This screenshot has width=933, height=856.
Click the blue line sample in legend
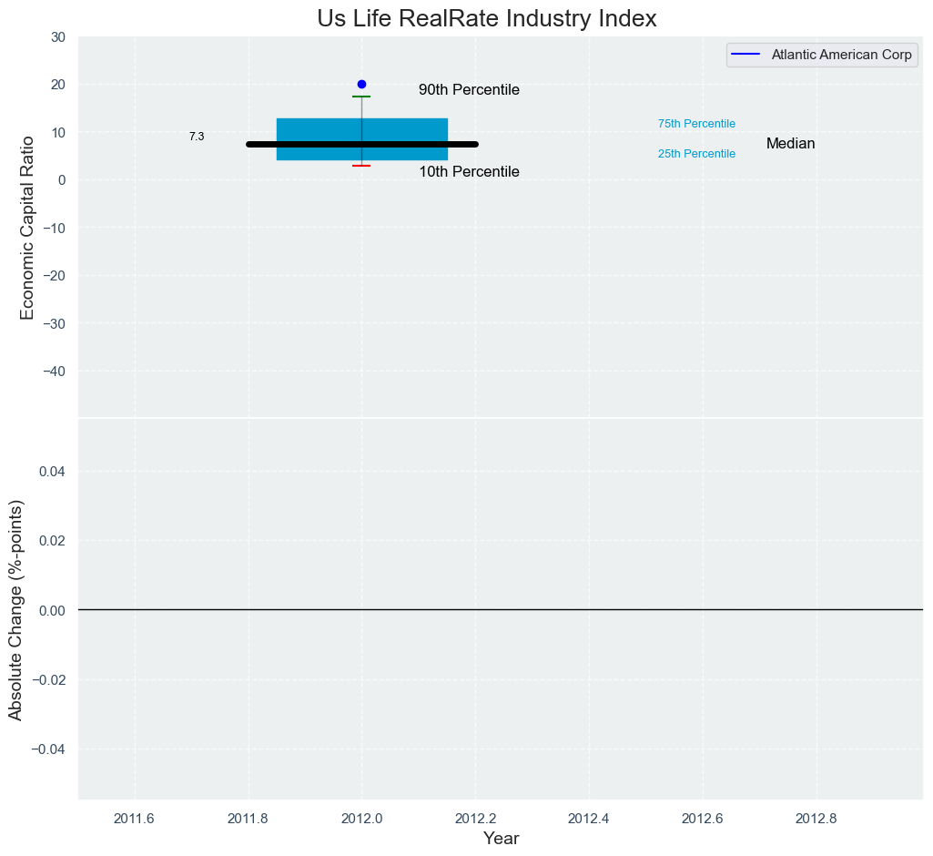point(745,55)
